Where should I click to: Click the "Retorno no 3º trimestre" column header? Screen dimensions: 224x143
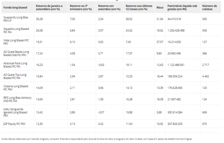point(81,7)
